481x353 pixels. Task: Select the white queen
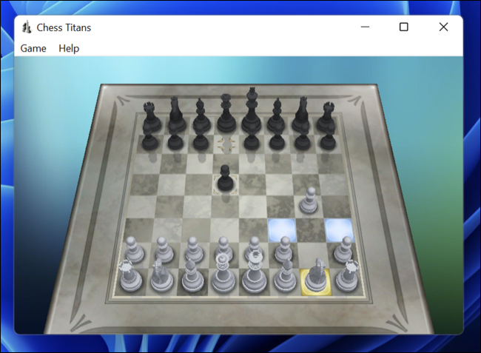(x=223, y=273)
